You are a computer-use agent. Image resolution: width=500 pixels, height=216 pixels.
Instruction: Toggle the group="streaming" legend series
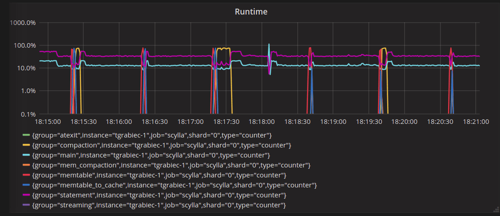click(159, 205)
